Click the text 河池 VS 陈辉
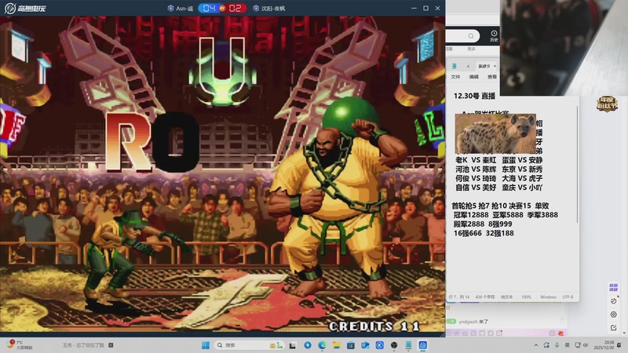628x353 pixels. [476, 169]
